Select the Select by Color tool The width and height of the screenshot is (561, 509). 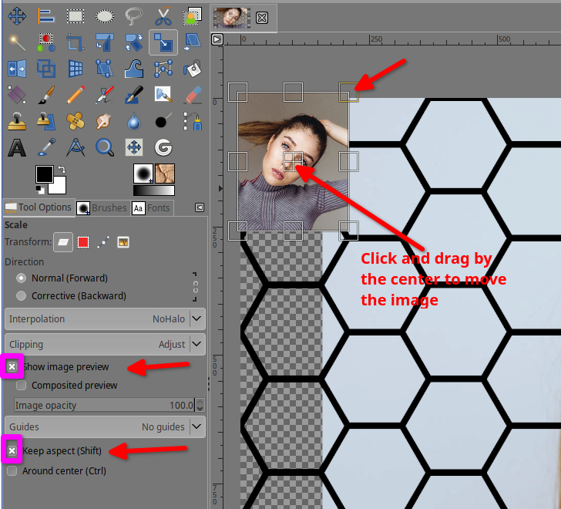[46, 42]
